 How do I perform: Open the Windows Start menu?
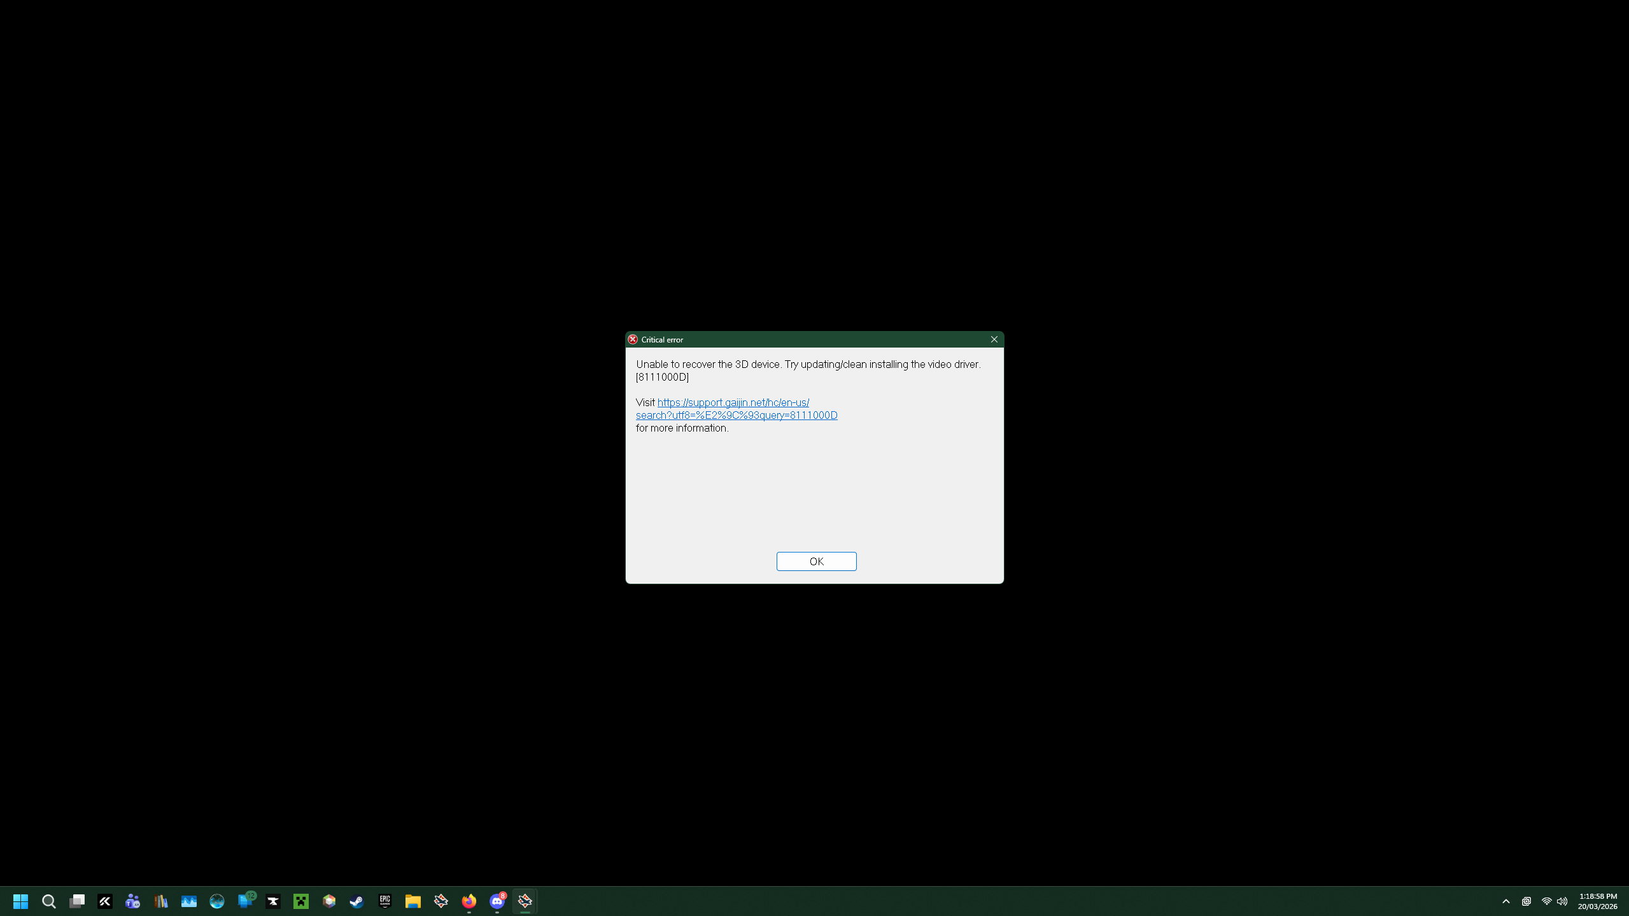[20, 901]
